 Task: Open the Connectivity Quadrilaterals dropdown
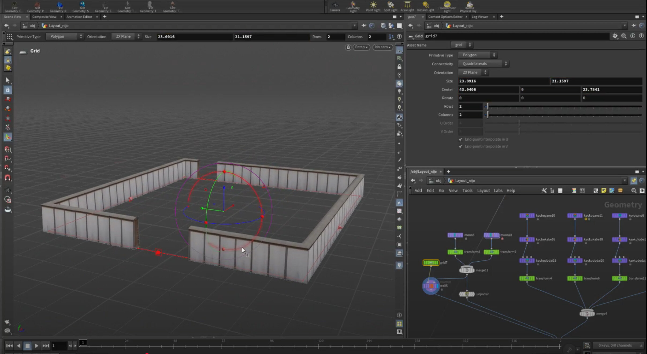pyautogui.click(x=483, y=64)
